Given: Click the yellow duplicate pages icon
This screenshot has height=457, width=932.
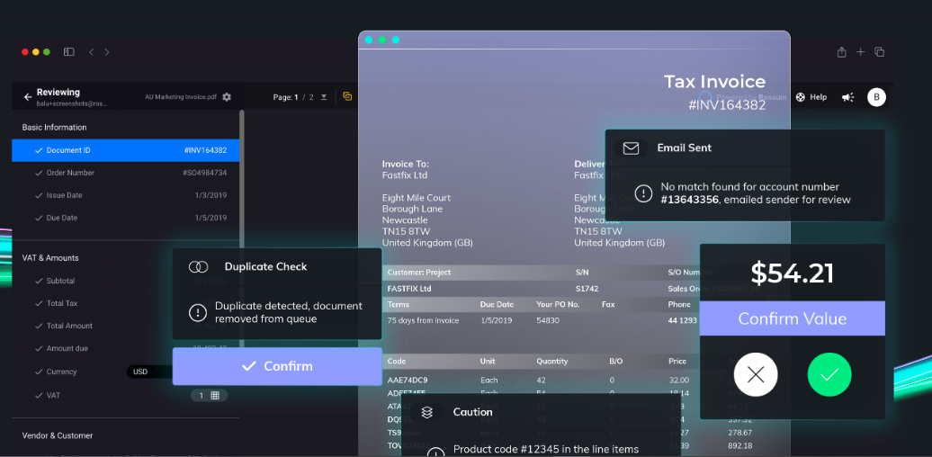Looking at the screenshot, I should (x=348, y=96).
